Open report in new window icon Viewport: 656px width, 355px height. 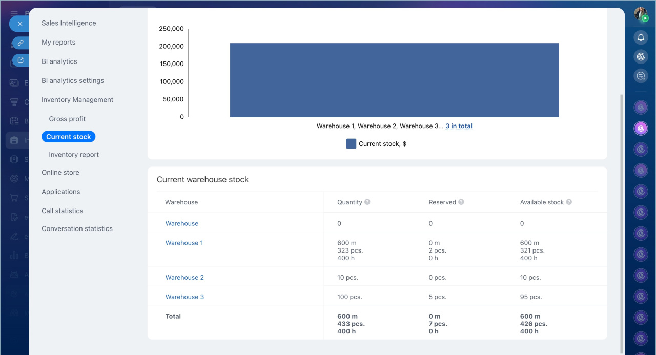pyautogui.click(x=20, y=60)
